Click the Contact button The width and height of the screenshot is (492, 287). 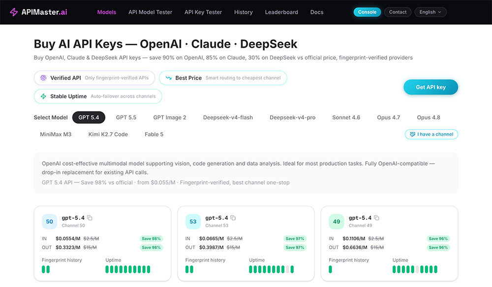[x=398, y=12]
